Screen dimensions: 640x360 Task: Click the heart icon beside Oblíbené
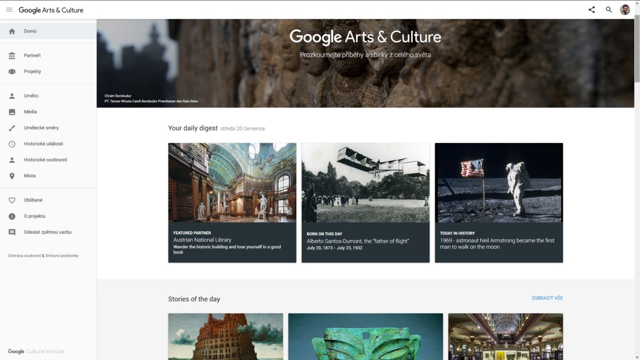(x=12, y=200)
